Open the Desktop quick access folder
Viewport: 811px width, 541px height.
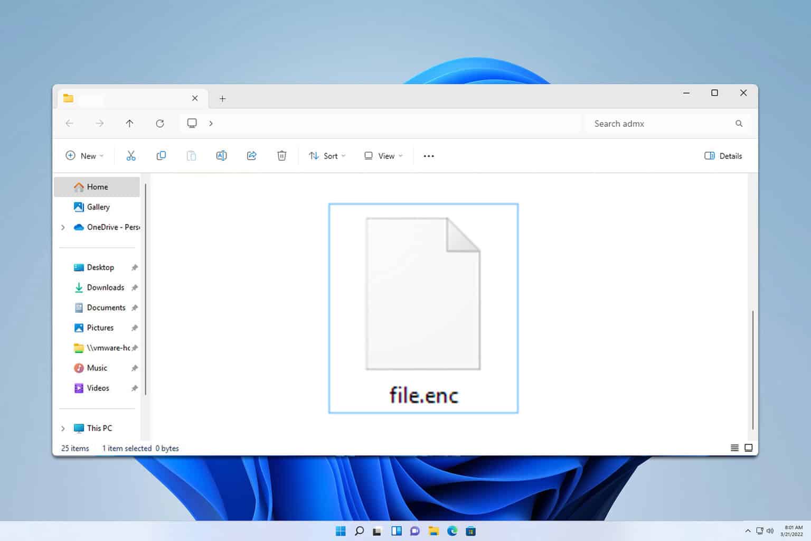[x=97, y=267]
